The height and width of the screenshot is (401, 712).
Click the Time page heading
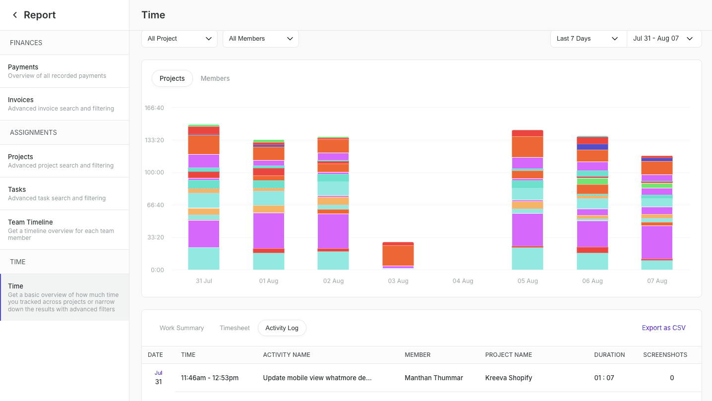tap(153, 15)
